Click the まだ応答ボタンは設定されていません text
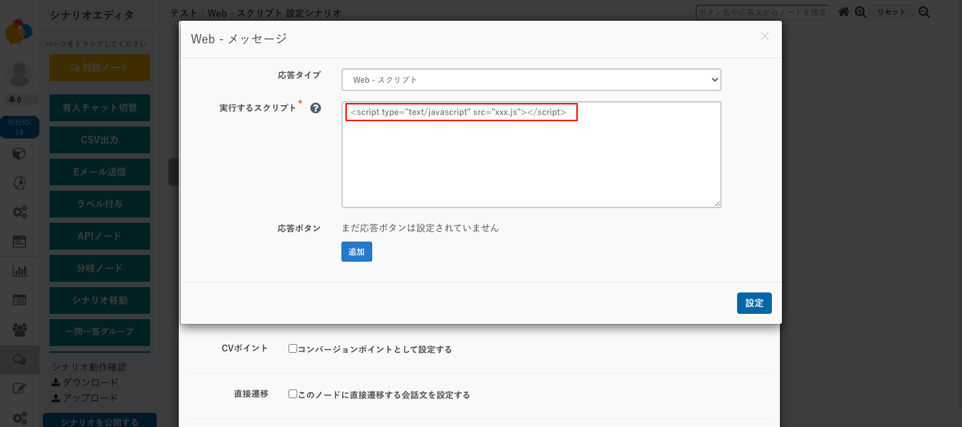Screen dimensions: 962x427 click(420, 228)
